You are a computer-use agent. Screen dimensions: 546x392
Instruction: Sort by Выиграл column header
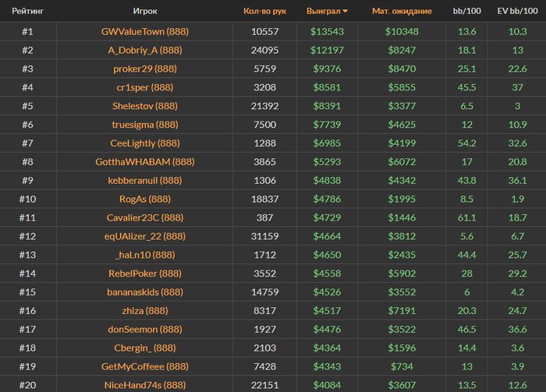tap(323, 11)
